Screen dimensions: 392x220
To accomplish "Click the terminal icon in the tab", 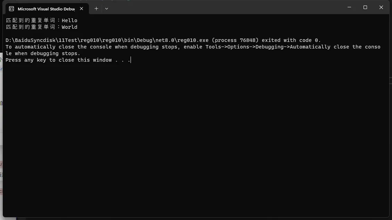I will pos(11,9).
